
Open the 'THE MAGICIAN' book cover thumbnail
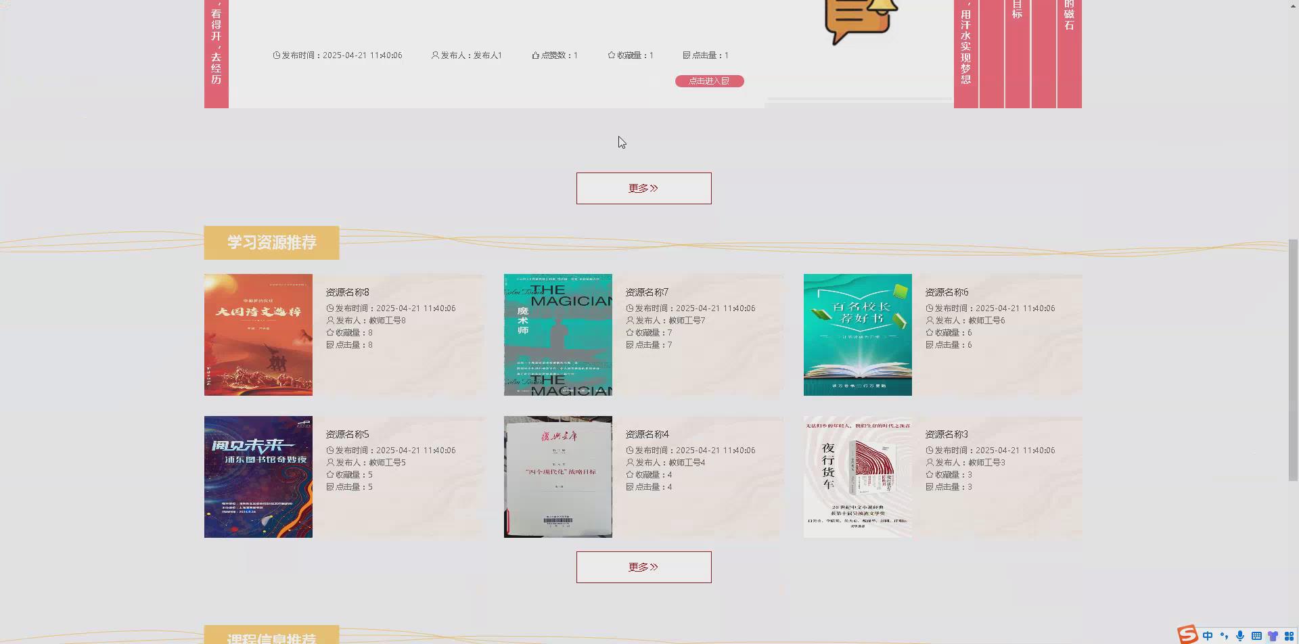(557, 334)
